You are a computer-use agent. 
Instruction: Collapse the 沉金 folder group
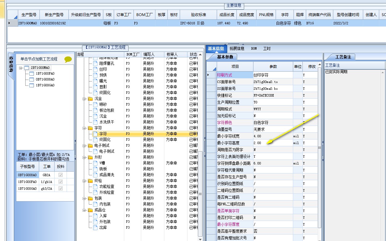(x=84, y=99)
